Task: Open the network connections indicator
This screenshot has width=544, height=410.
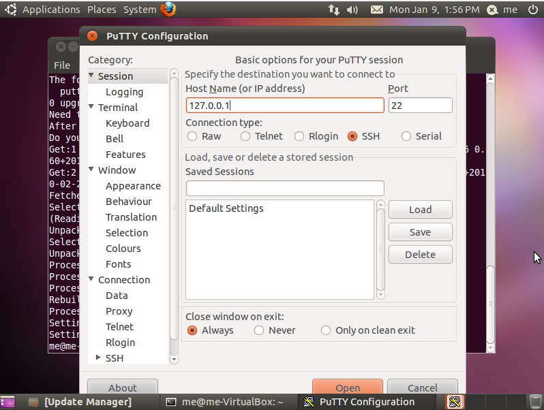Action: coord(334,10)
